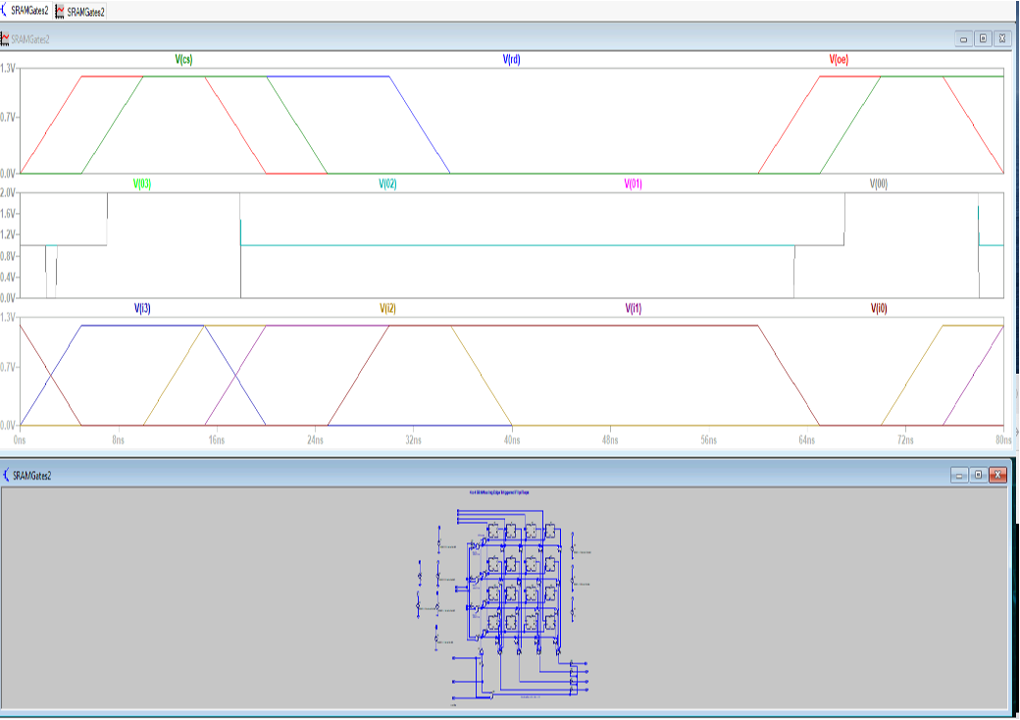
Task: Click the waveform window's title bar icon
Action: pyautogui.click(x=7, y=39)
